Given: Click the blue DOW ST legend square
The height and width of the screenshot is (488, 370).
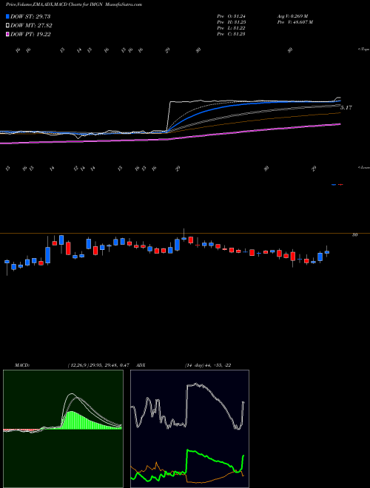Looking at the screenshot, I should tap(7, 16).
